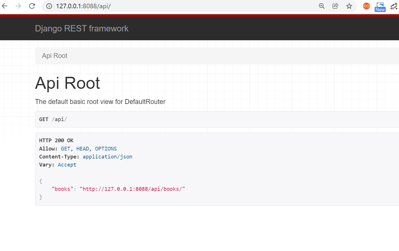399x251 pixels.
Task: Click the Allow header value GET, HEAD, OPTIONS
Action: click(89, 149)
